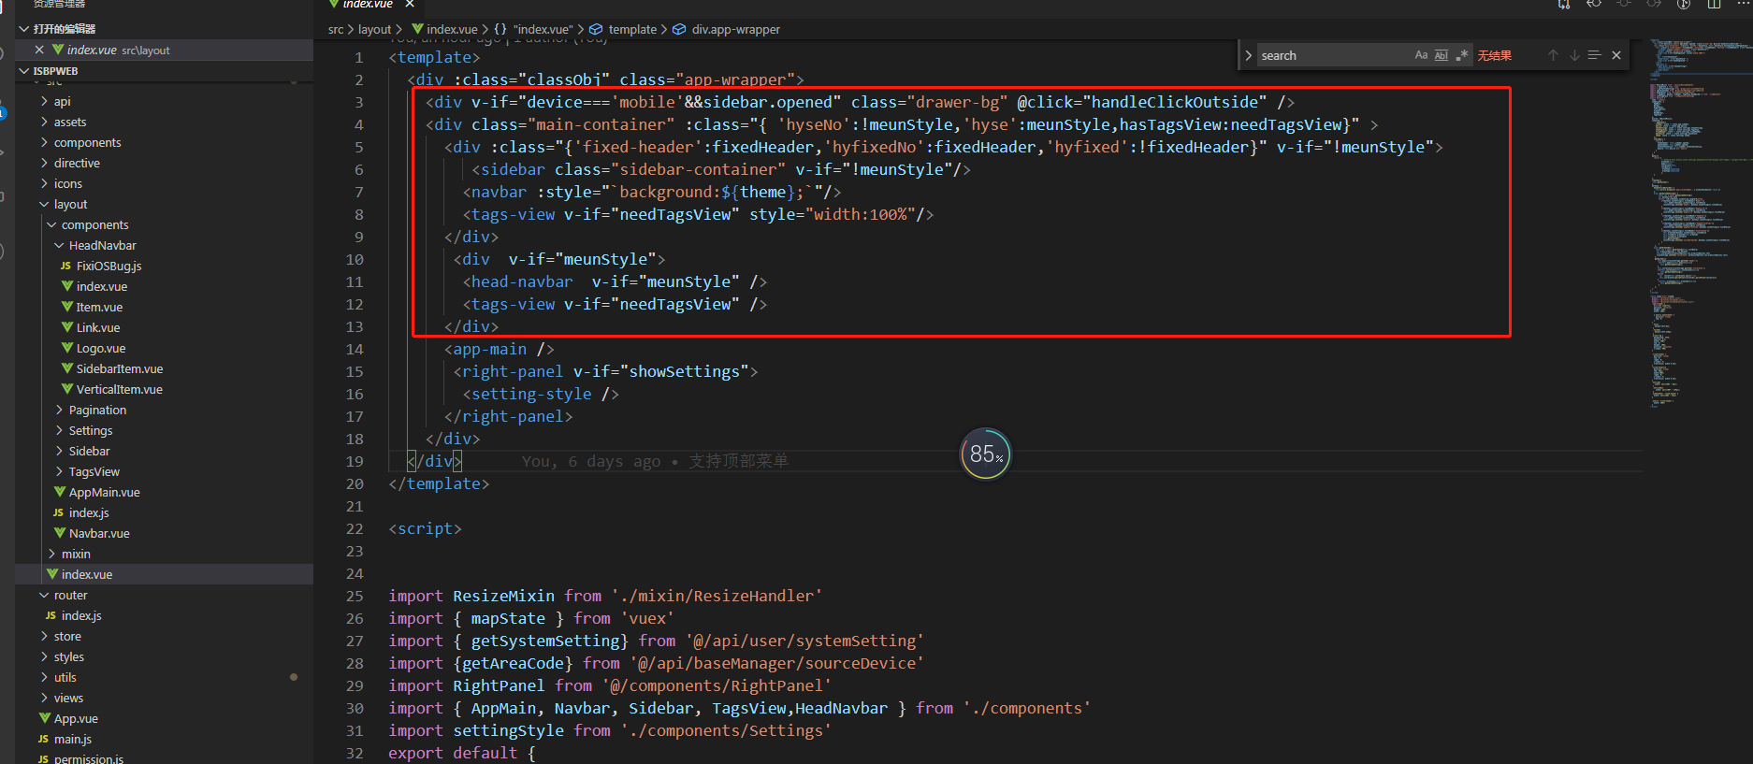Click the JS icon next to main.js
The height and width of the screenshot is (764, 1753).
43,739
